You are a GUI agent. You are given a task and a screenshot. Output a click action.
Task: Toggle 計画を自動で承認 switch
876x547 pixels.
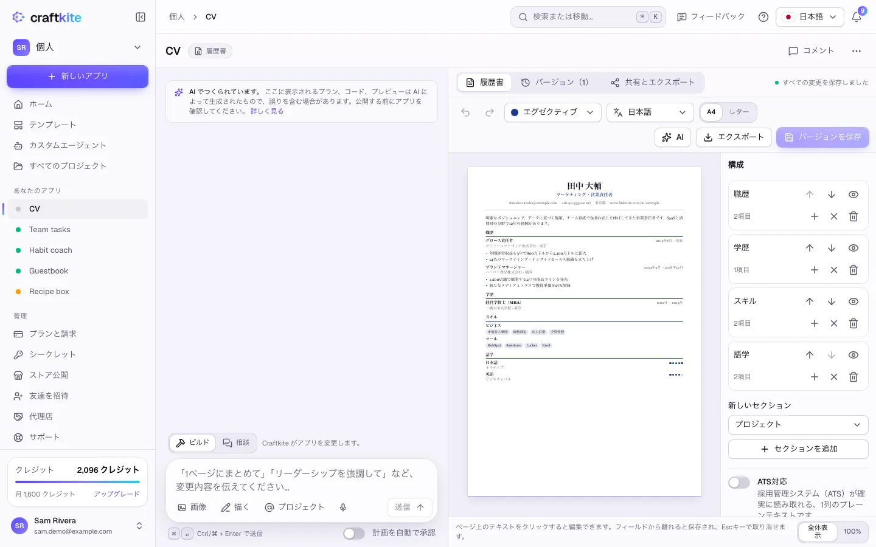tap(353, 533)
